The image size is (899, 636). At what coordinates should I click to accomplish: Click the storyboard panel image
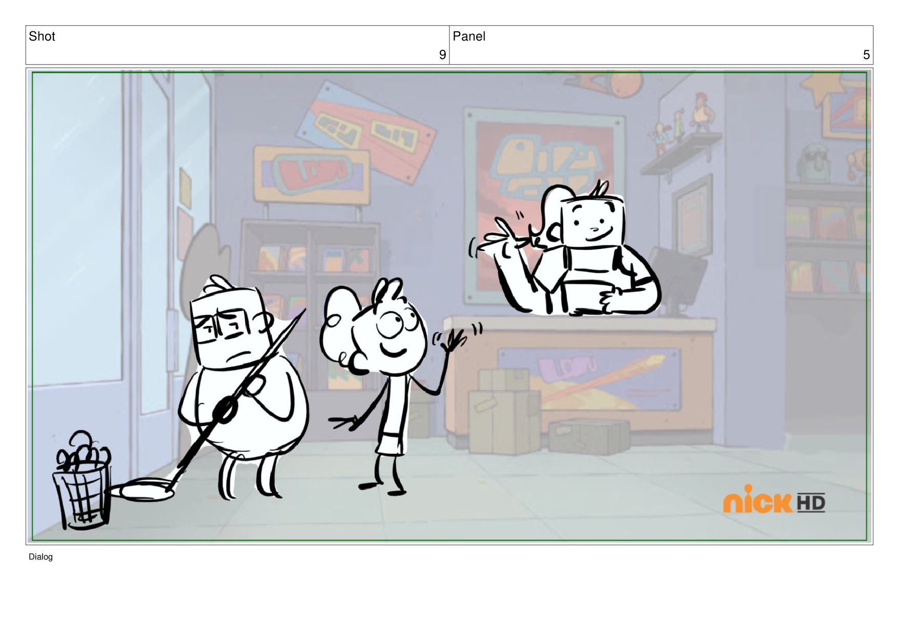coord(449,306)
